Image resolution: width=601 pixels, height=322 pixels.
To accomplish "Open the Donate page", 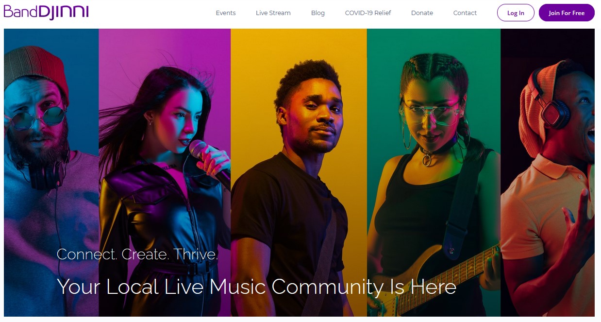I will tap(422, 13).
